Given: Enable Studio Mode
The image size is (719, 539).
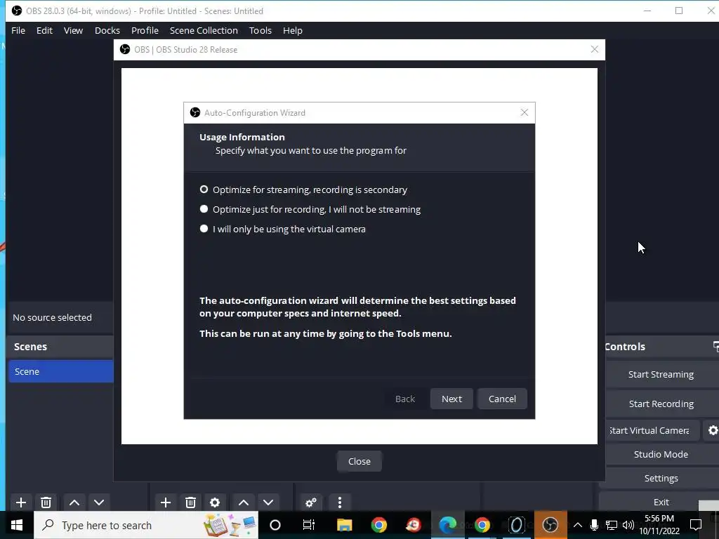Looking at the screenshot, I should [661, 454].
